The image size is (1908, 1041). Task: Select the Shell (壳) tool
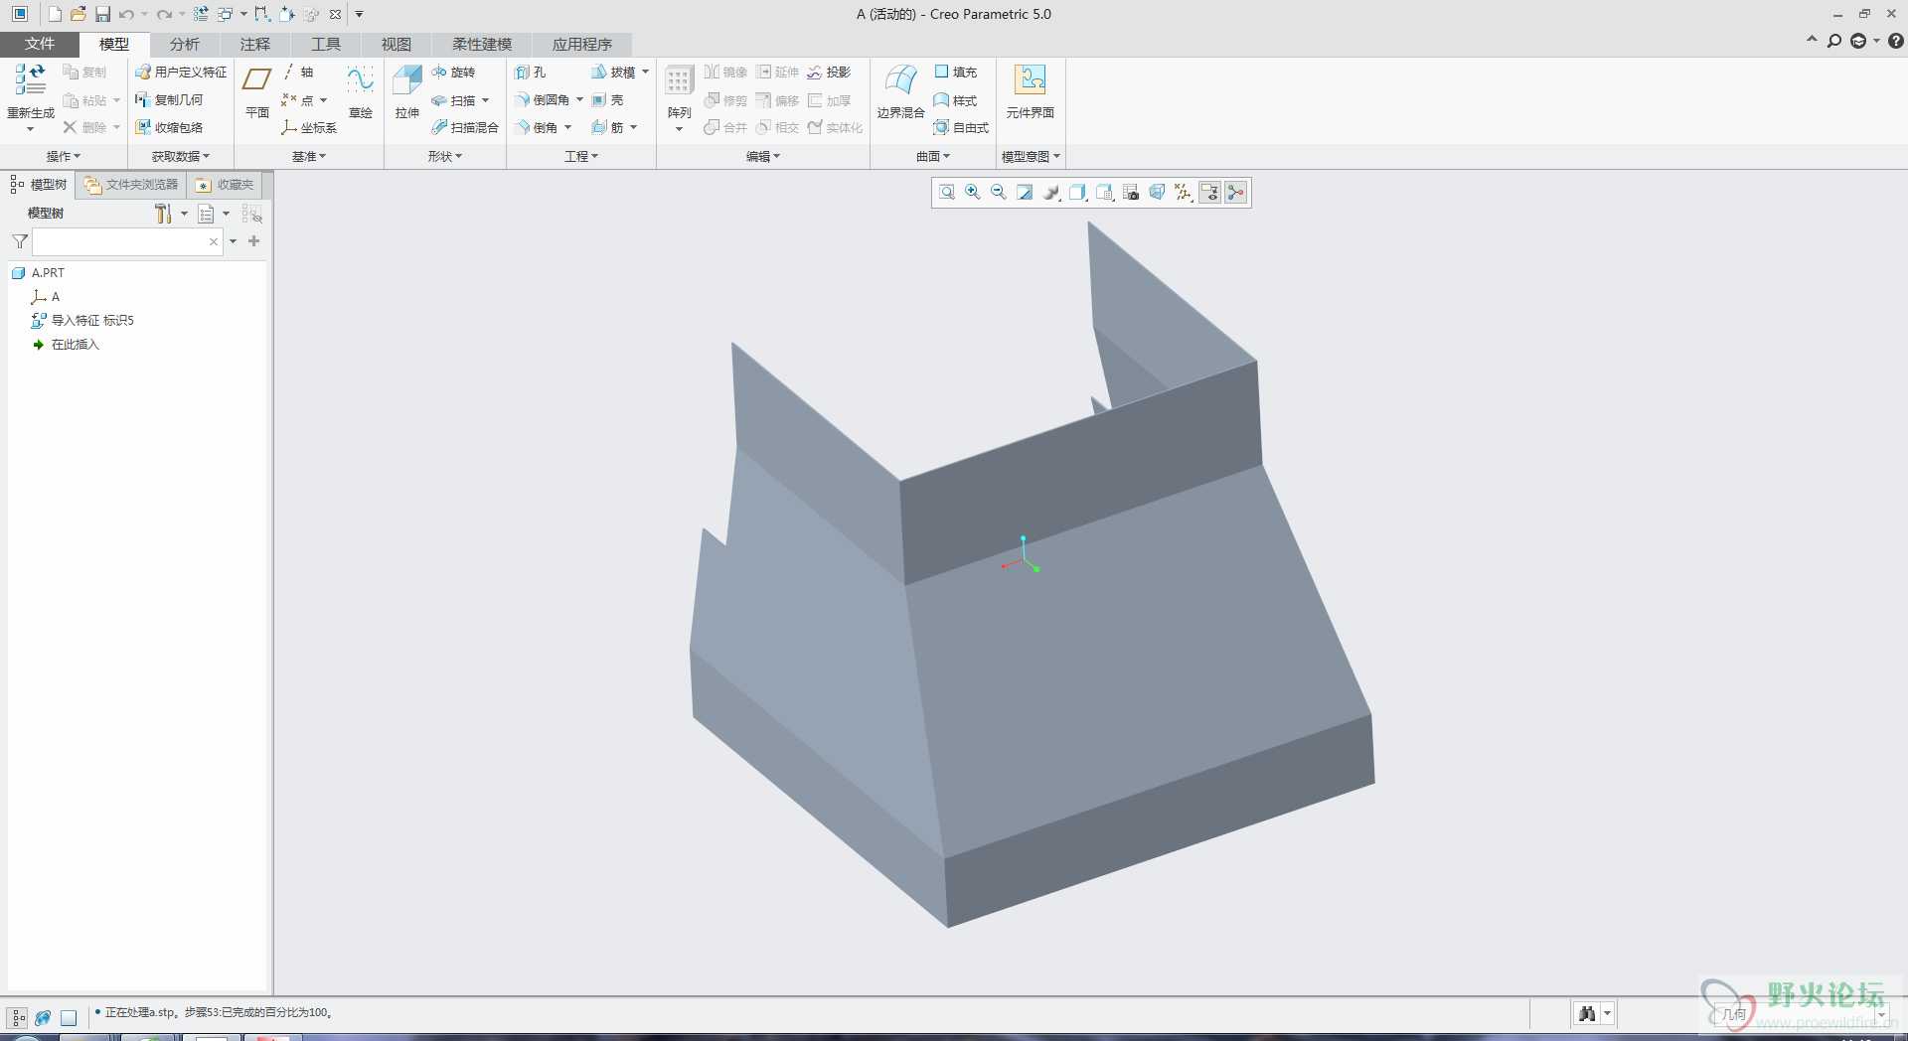point(607,100)
